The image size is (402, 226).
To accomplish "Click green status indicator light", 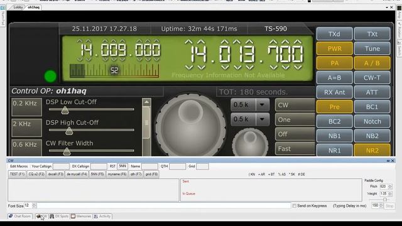I will click(x=50, y=76).
